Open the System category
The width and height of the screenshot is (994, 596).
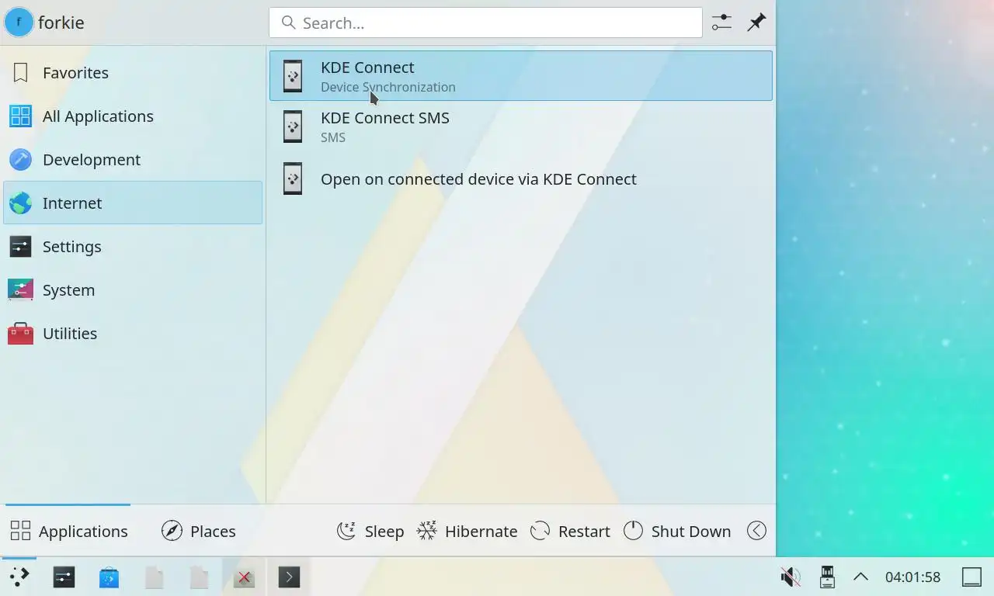[x=133, y=290]
